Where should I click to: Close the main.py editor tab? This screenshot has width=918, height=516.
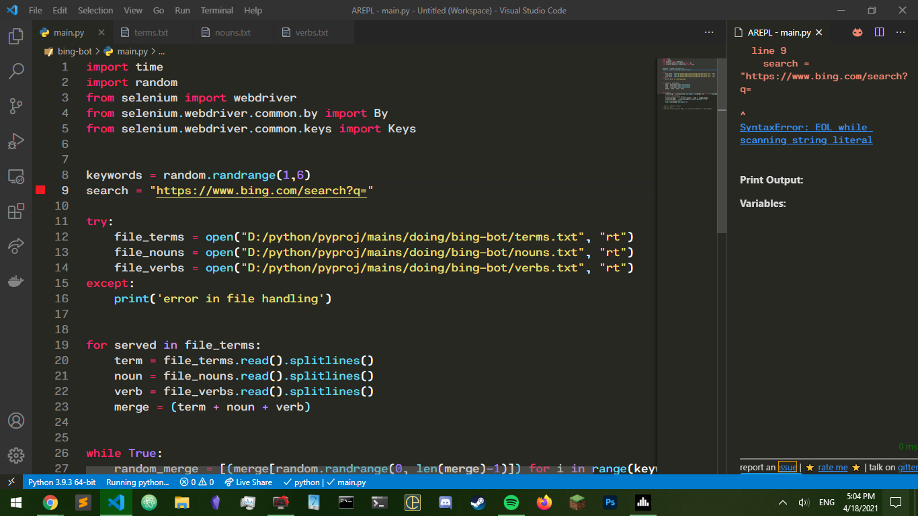coord(101,32)
